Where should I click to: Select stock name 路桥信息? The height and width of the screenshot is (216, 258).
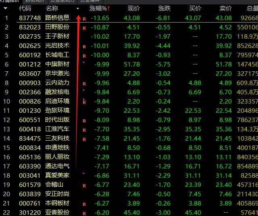(57, 18)
